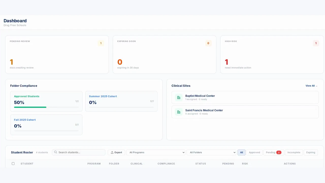Image resolution: width=325 pixels, height=183 pixels.
Task: Export the student roster
Action: [x=117, y=152]
